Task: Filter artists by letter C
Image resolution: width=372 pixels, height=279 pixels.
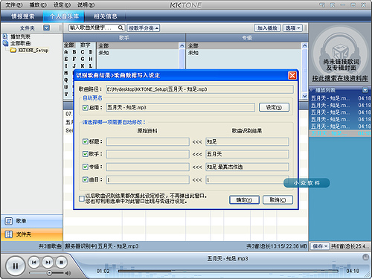Action: click(83, 52)
